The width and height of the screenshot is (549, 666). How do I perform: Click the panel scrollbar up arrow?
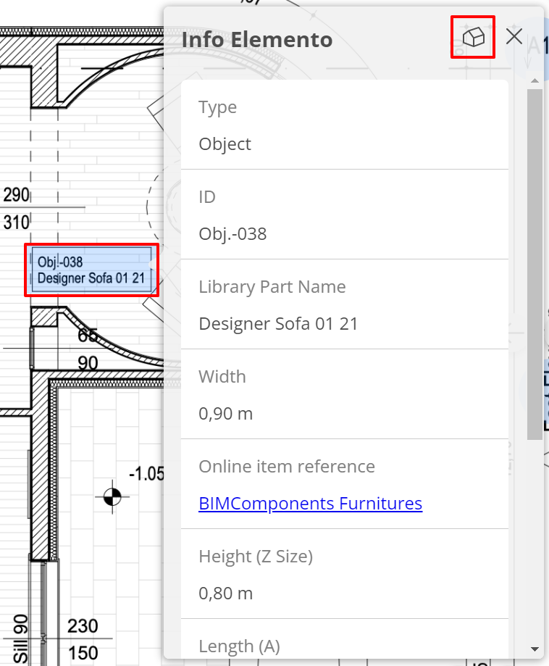[x=535, y=80]
